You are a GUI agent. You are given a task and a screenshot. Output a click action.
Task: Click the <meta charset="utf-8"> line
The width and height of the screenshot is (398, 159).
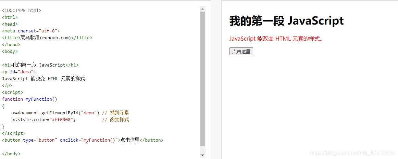click(31, 31)
